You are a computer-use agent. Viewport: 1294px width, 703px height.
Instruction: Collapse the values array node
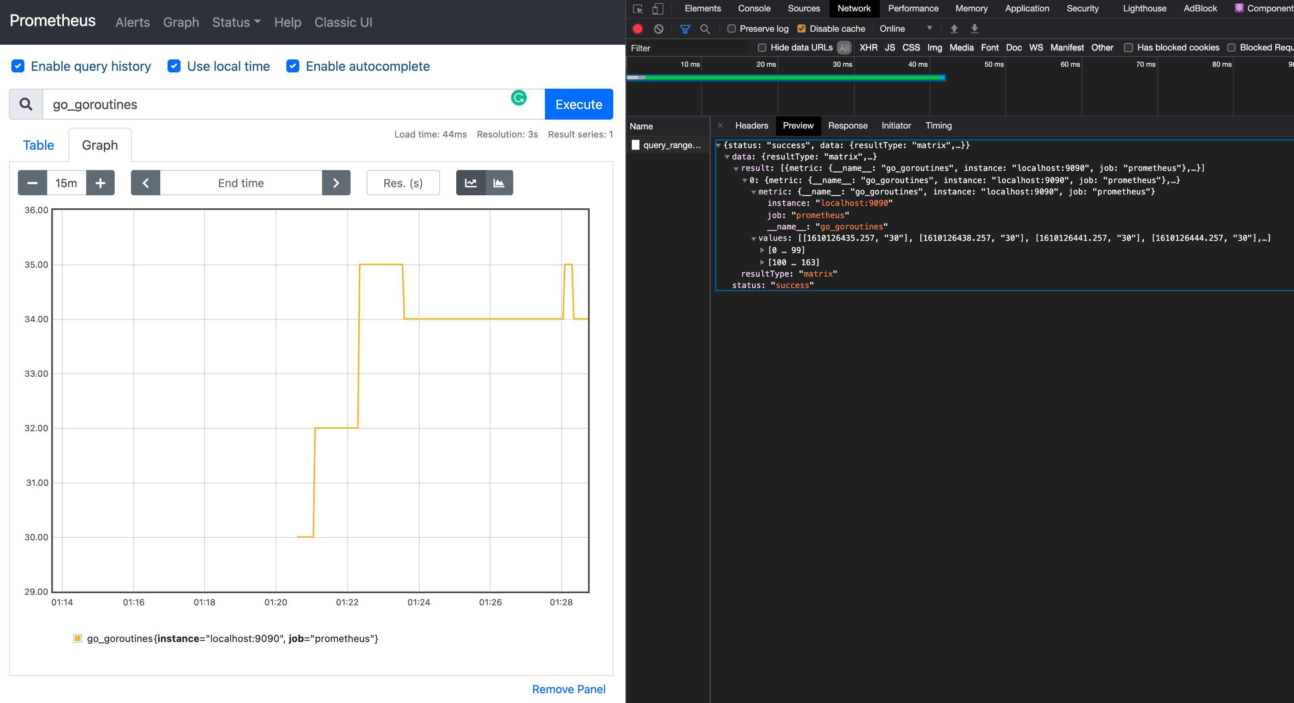point(754,239)
